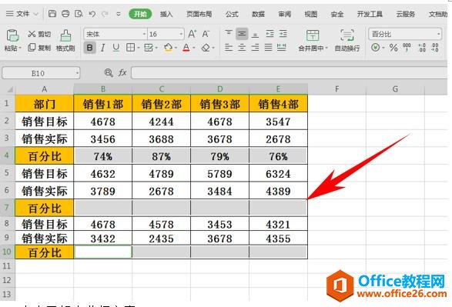
Task: Open Print Preview icon
Action: (x=79, y=14)
